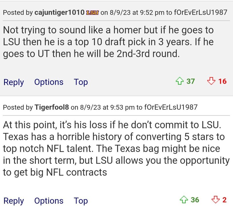This screenshot has width=233, height=214.
Task: Jump to Top from Tigerfool8's post
Action: click(x=81, y=201)
